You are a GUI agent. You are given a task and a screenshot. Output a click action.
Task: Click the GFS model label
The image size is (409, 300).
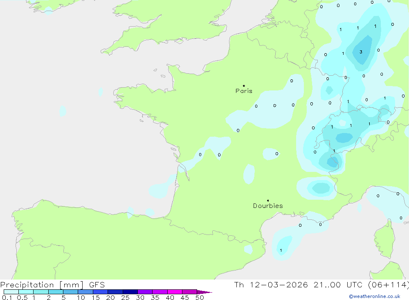pos(97,285)
